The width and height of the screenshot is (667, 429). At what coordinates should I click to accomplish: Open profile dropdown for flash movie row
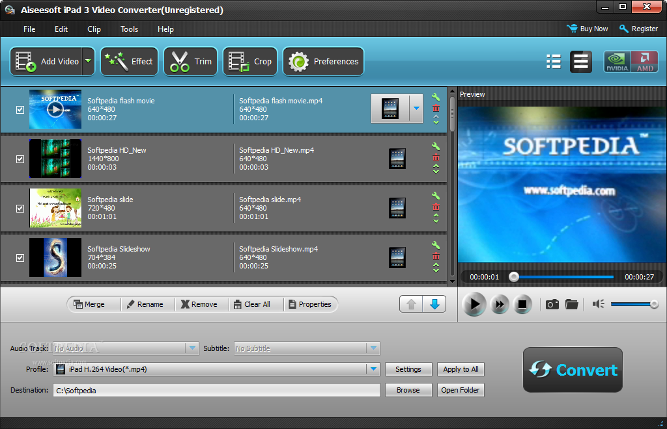pyautogui.click(x=416, y=109)
